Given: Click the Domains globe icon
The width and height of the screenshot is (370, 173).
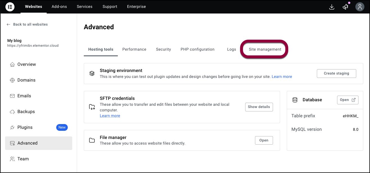Looking at the screenshot, I should (12, 80).
